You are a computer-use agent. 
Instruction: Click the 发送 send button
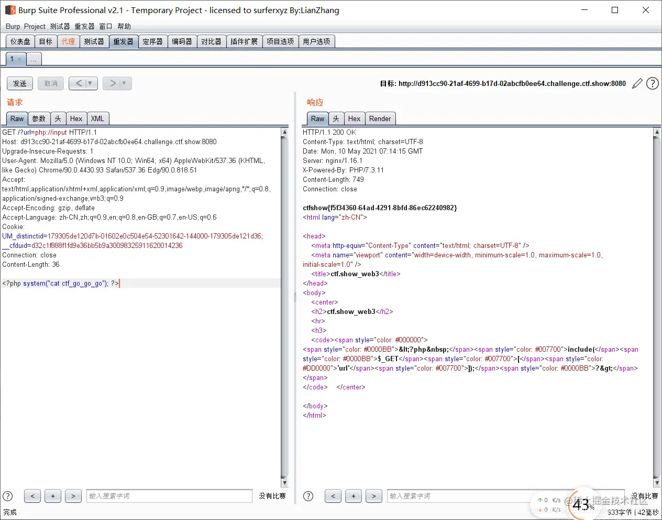pos(20,83)
